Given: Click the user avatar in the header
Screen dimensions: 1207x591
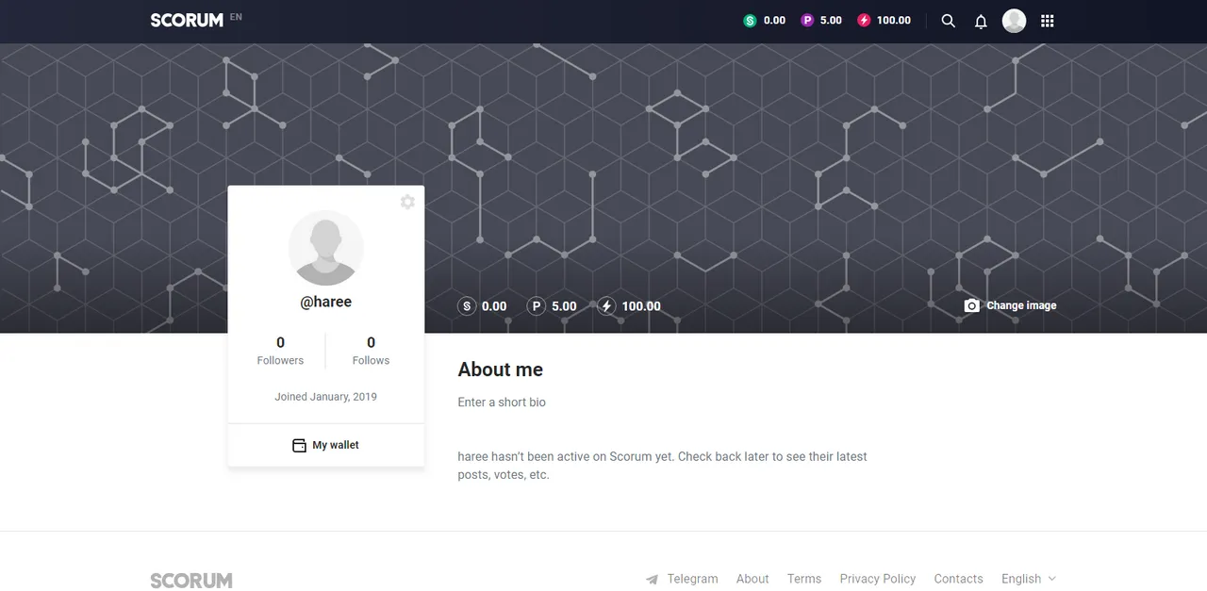Looking at the screenshot, I should pyautogui.click(x=1014, y=21).
